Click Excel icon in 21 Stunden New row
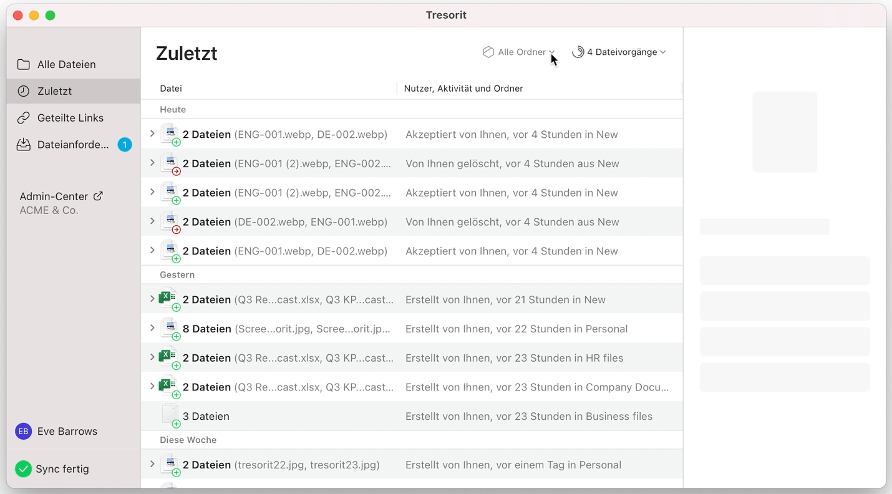This screenshot has width=892, height=494. (x=169, y=299)
